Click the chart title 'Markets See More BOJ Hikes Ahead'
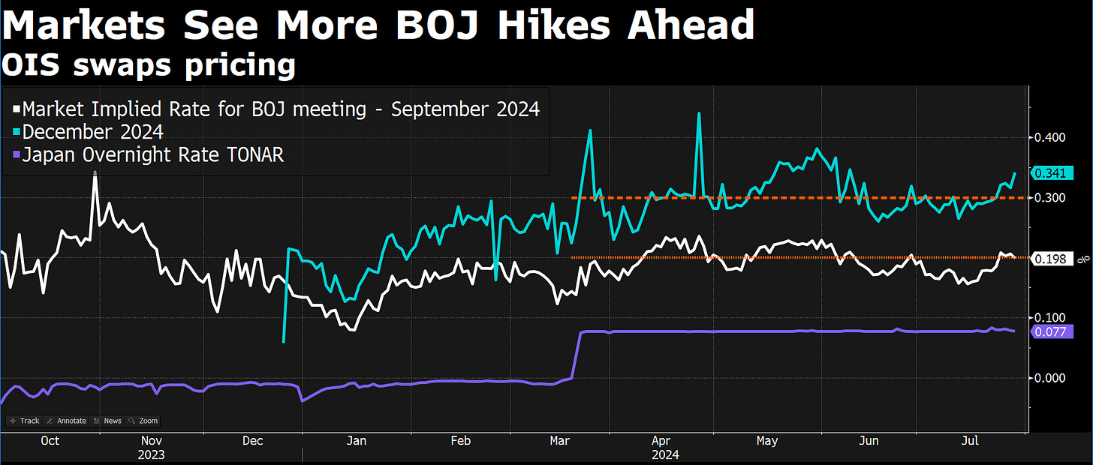The width and height of the screenshot is (1093, 465). pyautogui.click(x=377, y=26)
